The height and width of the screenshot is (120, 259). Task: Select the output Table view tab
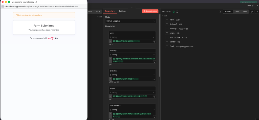coord(236,12)
